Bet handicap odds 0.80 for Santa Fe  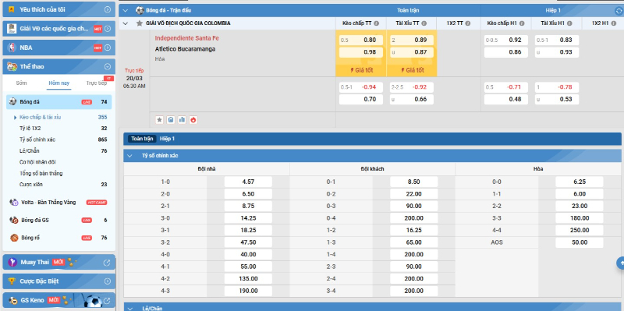361,40
